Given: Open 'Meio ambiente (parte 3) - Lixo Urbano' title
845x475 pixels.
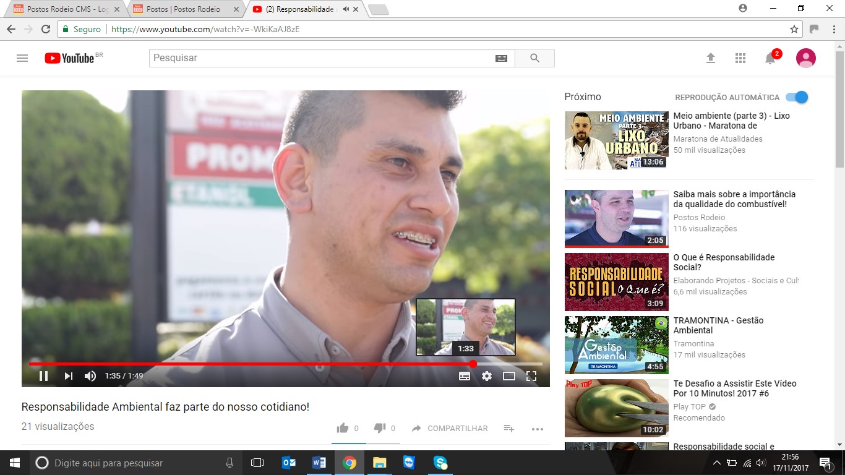Looking at the screenshot, I should tap(731, 121).
